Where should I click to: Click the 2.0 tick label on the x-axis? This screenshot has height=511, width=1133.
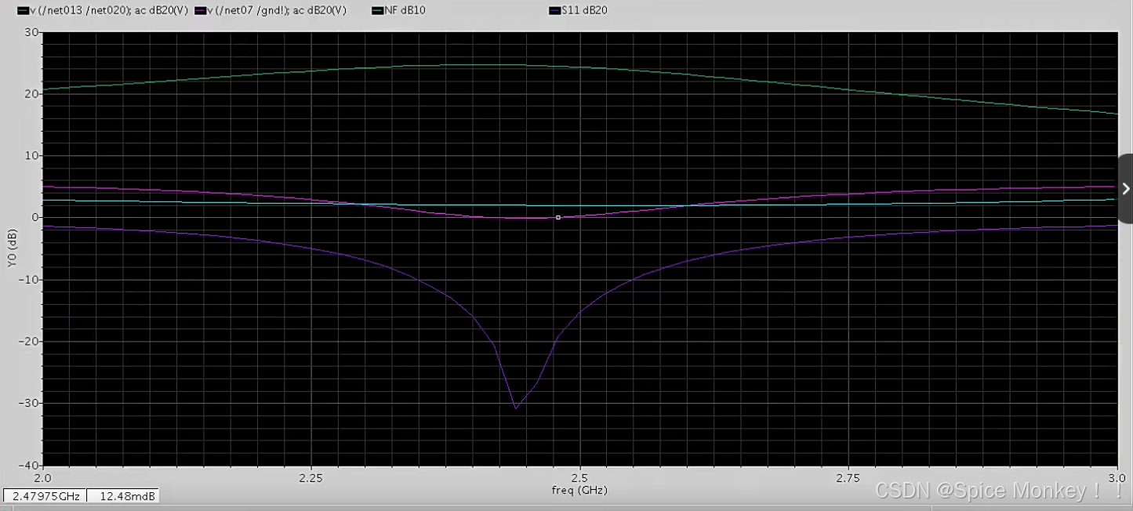point(42,478)
